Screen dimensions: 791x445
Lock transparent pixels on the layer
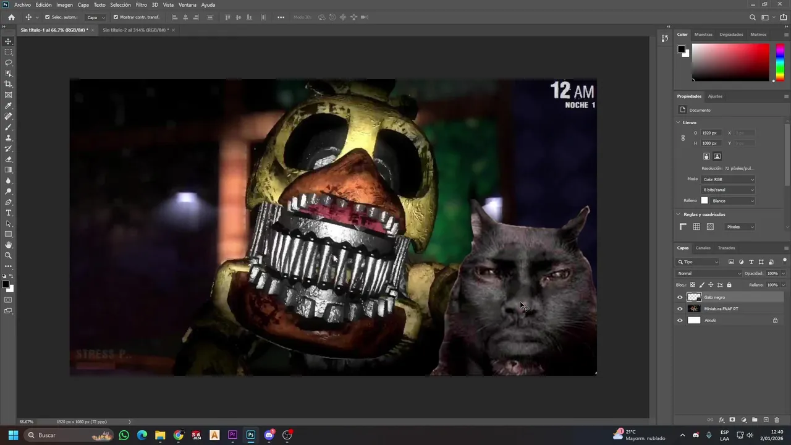pos(692,285)
